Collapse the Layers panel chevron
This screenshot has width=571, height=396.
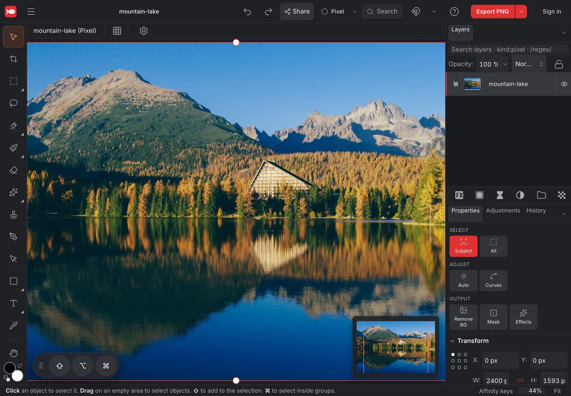pyautogui.click(x=564, y=33)
